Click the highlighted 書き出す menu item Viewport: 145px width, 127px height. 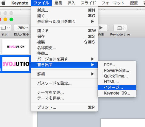[x=64, y=65]
